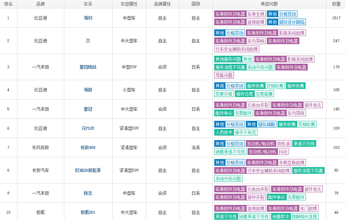Click 仪表台开裂 tag in the 皇冠 row
Viewport: 346px width, 220px height.
pos(258,105)
